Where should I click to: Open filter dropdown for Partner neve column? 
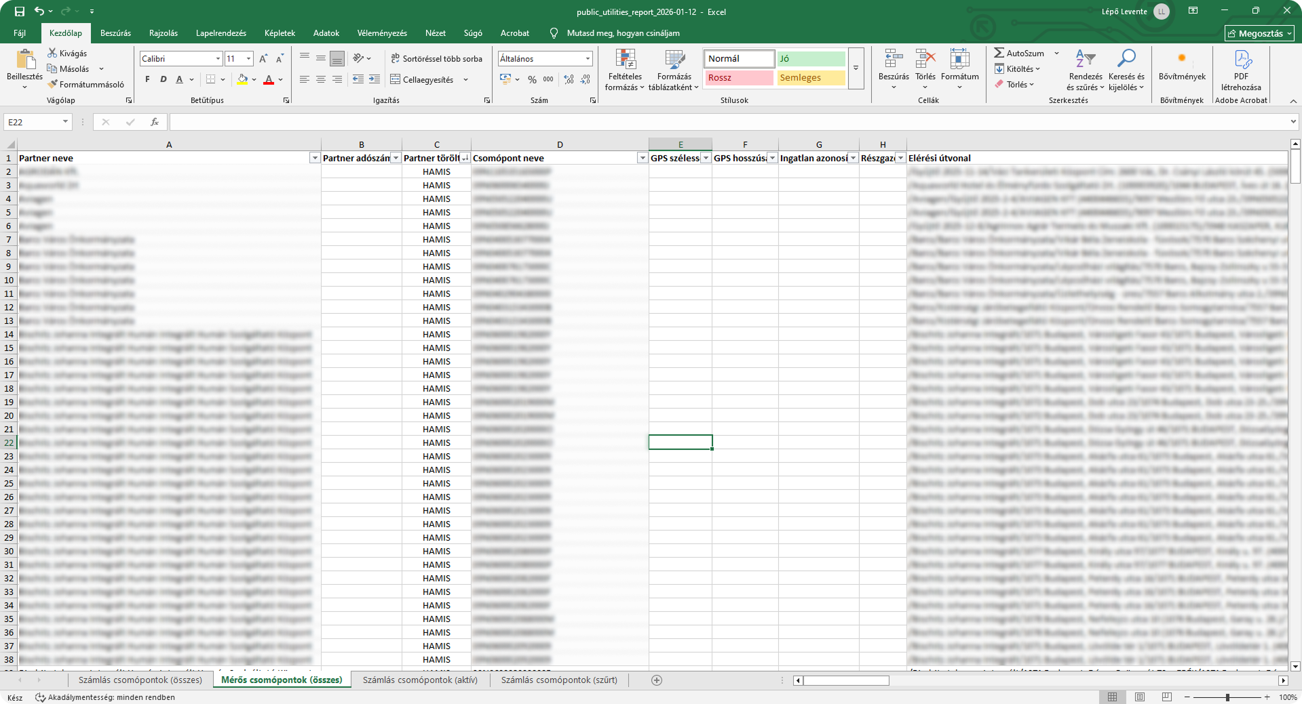pos(314,158)
